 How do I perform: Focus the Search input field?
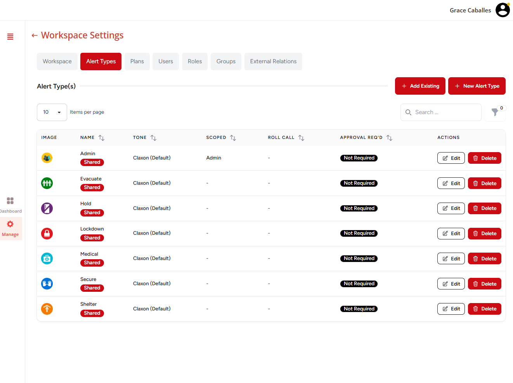441,112
